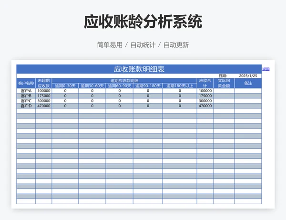Screen dimensions: 286x220
Task: Select 客户B's 175000 未超期应收款 cell
Action: tap(43, 96)
